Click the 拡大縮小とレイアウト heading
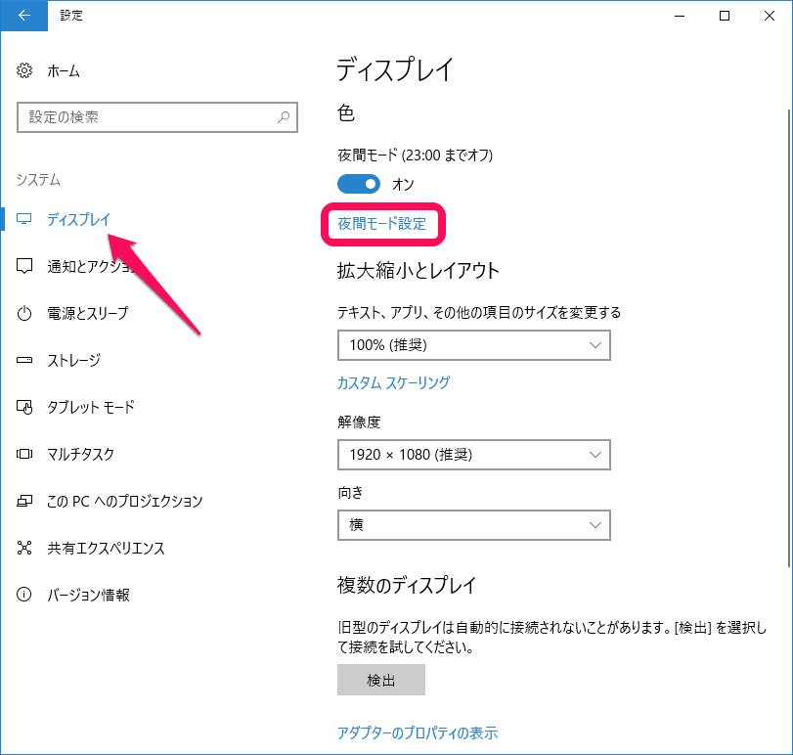This screenshot has height=755, width=793. 419,271
